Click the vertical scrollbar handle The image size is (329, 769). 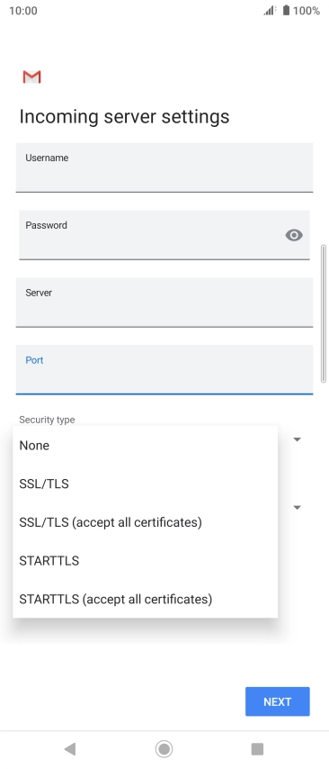click(x=323, y=313)
